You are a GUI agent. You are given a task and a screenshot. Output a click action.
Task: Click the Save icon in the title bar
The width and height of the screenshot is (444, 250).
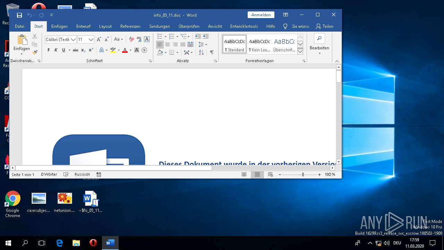(x=19, y=15)
